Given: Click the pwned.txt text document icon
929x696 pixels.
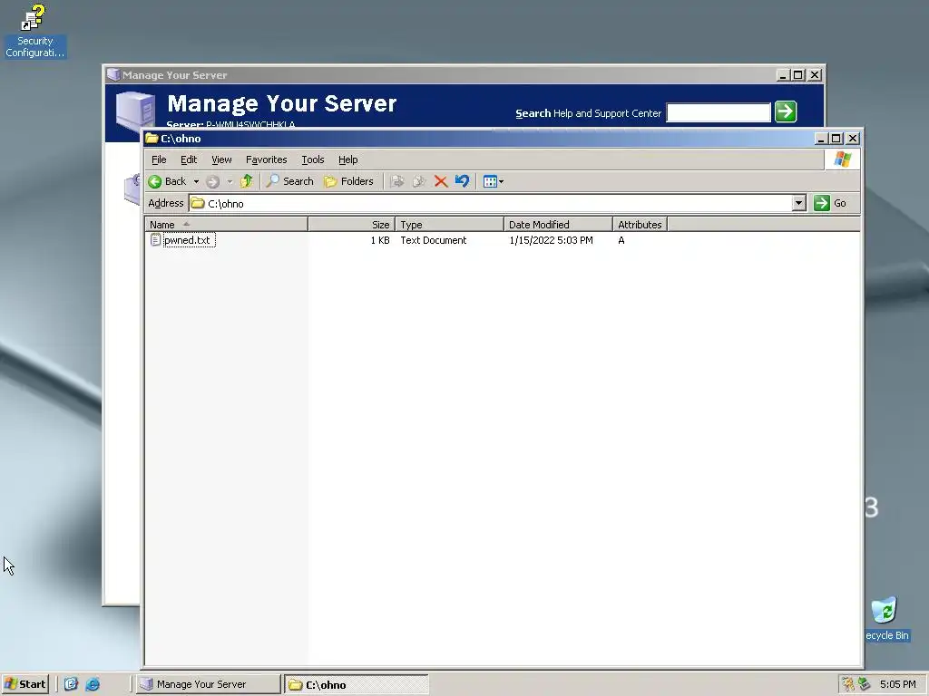Looking at the screenshot, I should 155,239.
